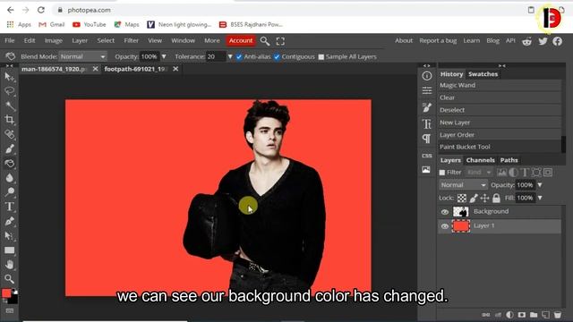Delete layer with trash icon
This screenshot has width=573, height=322.
click(557, 315)
